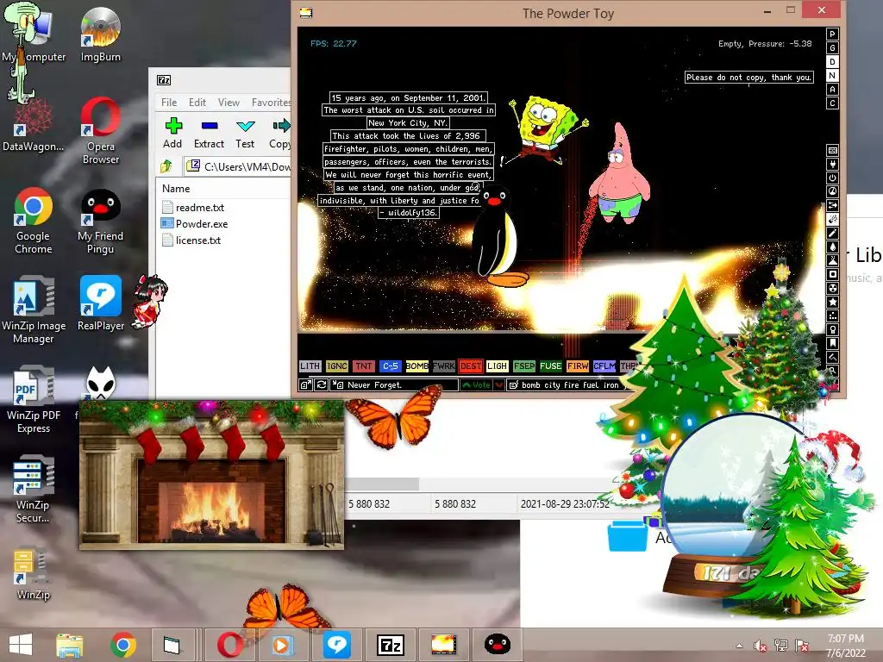Select LITH element swatch
The image size is (883, 662).
pyautogui.click(x=310, y=365)
